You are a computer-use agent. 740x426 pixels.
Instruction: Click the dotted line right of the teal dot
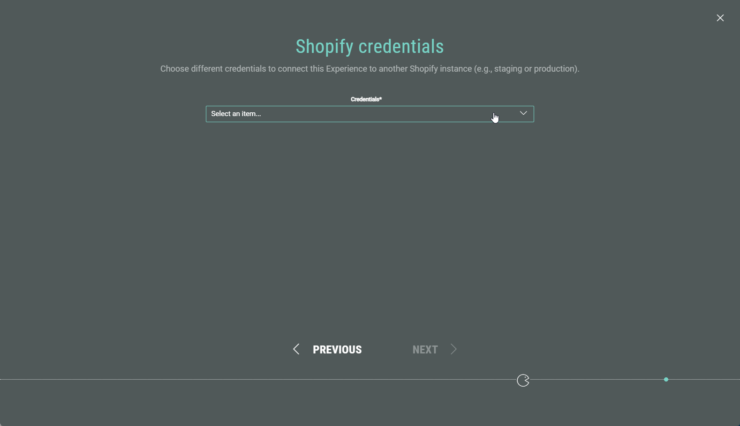coord(703,379)
